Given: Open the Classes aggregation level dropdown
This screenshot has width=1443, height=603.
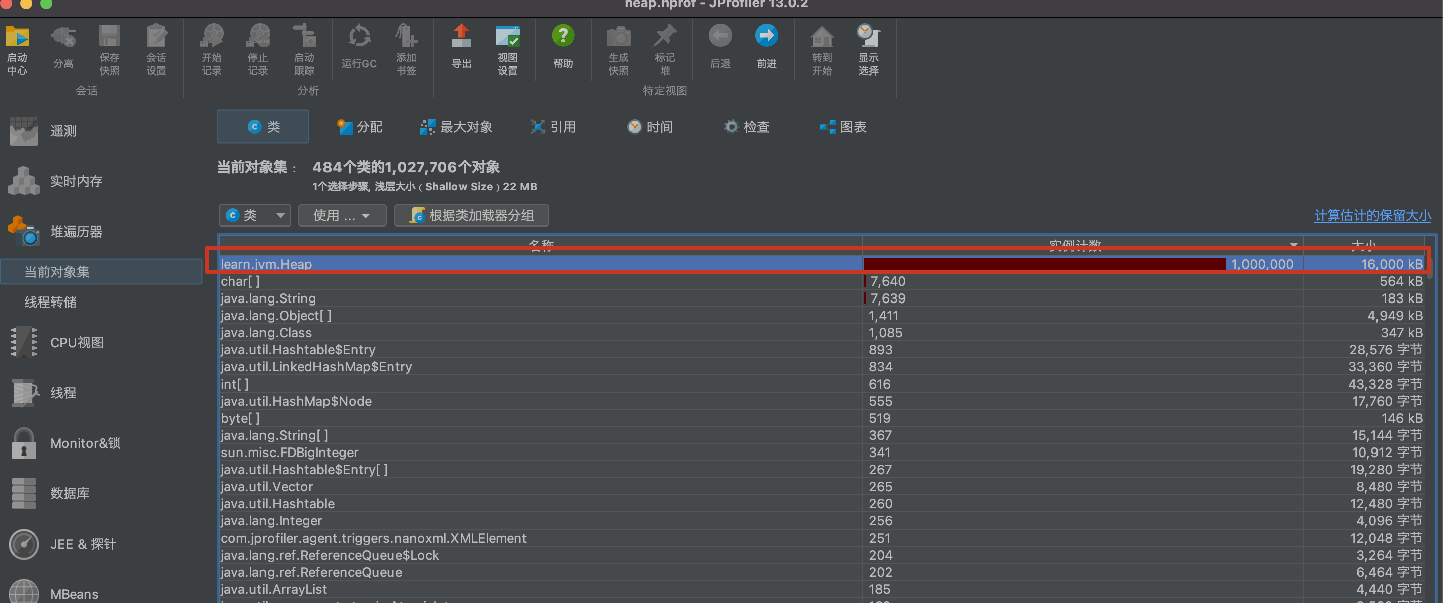Looking at the screenshot, I should (x=255, y=215).
